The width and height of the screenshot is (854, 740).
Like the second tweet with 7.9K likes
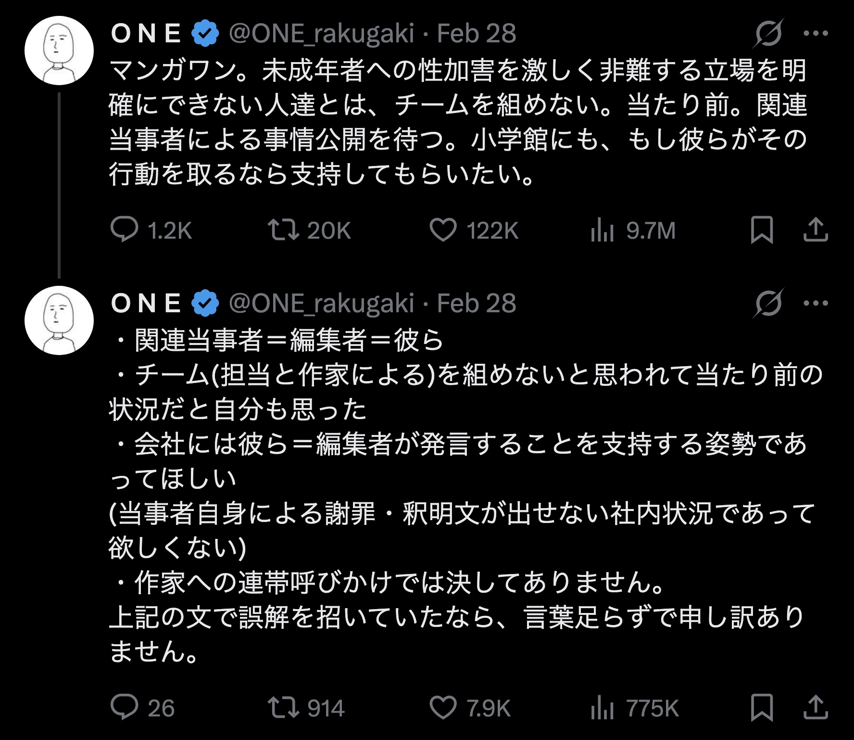(x=443, y=708)
